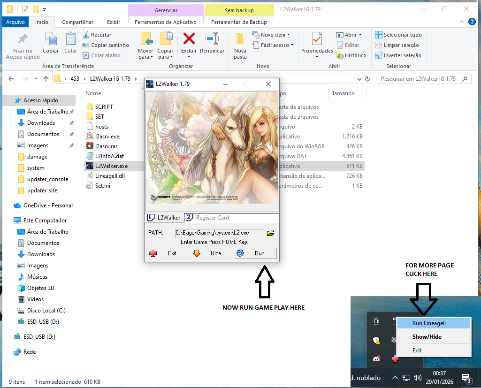This screenshot has height=388, width=481.
Task: Click the red cross Exit icon in L2Walker
Action: [x=153, y=253]
